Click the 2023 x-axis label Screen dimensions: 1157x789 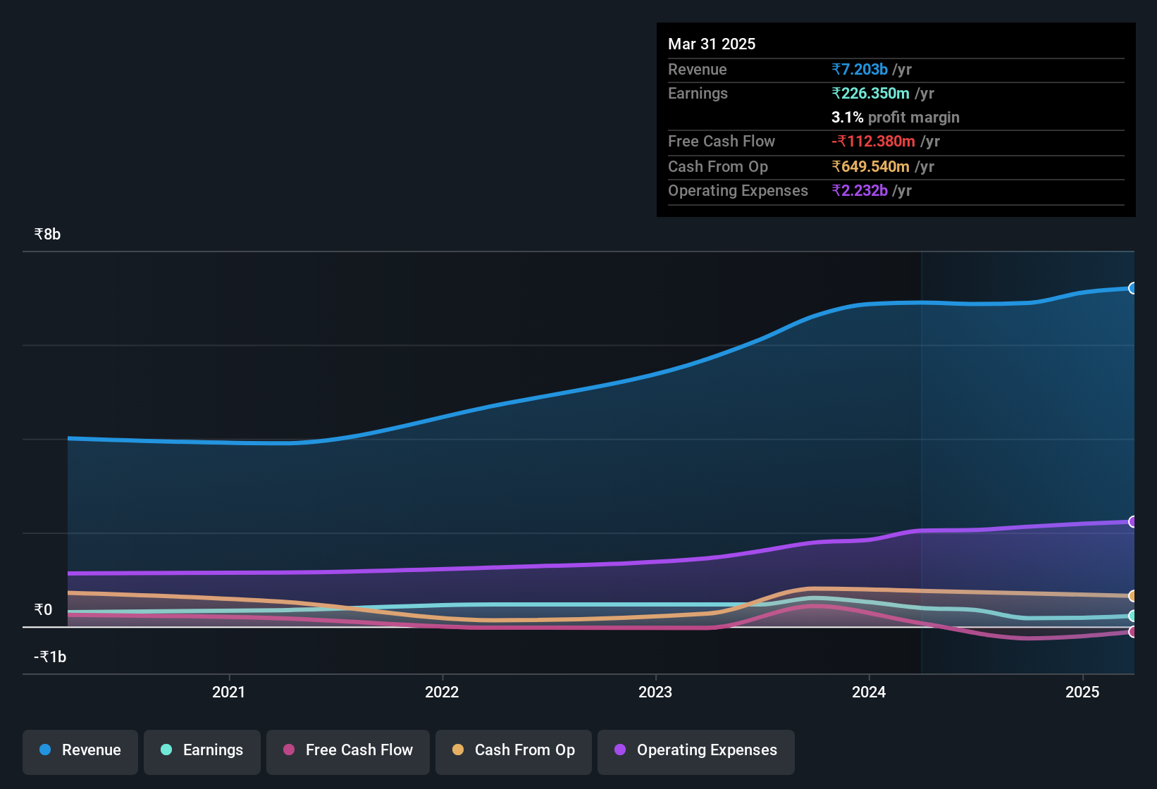click(655, 692)
